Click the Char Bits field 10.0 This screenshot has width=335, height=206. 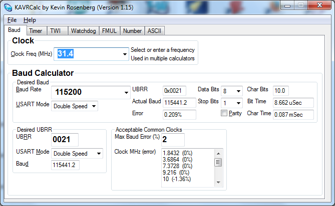pos(281,91)
